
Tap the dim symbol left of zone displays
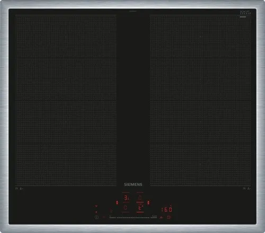point(111,210)
